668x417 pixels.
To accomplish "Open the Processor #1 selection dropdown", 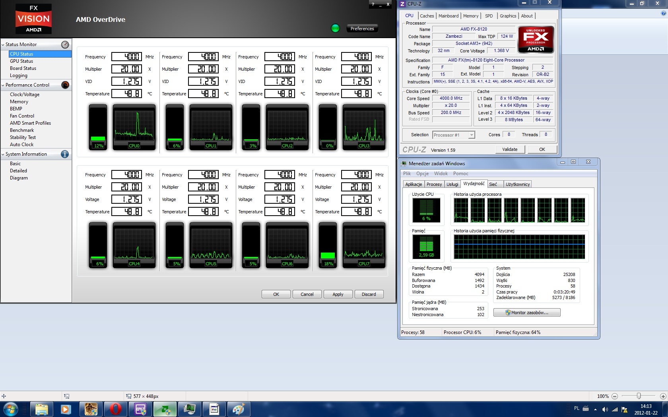I will pos(471,135).
